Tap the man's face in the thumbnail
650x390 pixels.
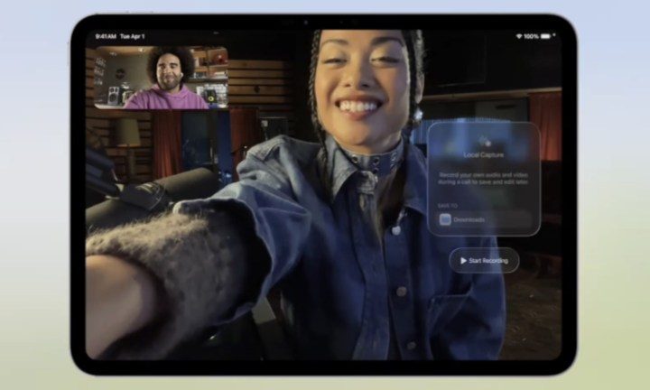click(167, 70)
